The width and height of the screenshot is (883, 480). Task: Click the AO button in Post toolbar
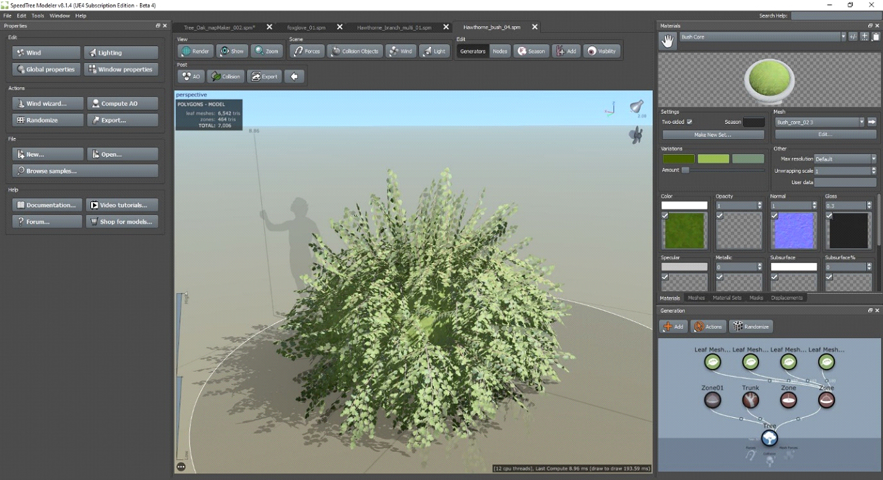click(191, 76)
